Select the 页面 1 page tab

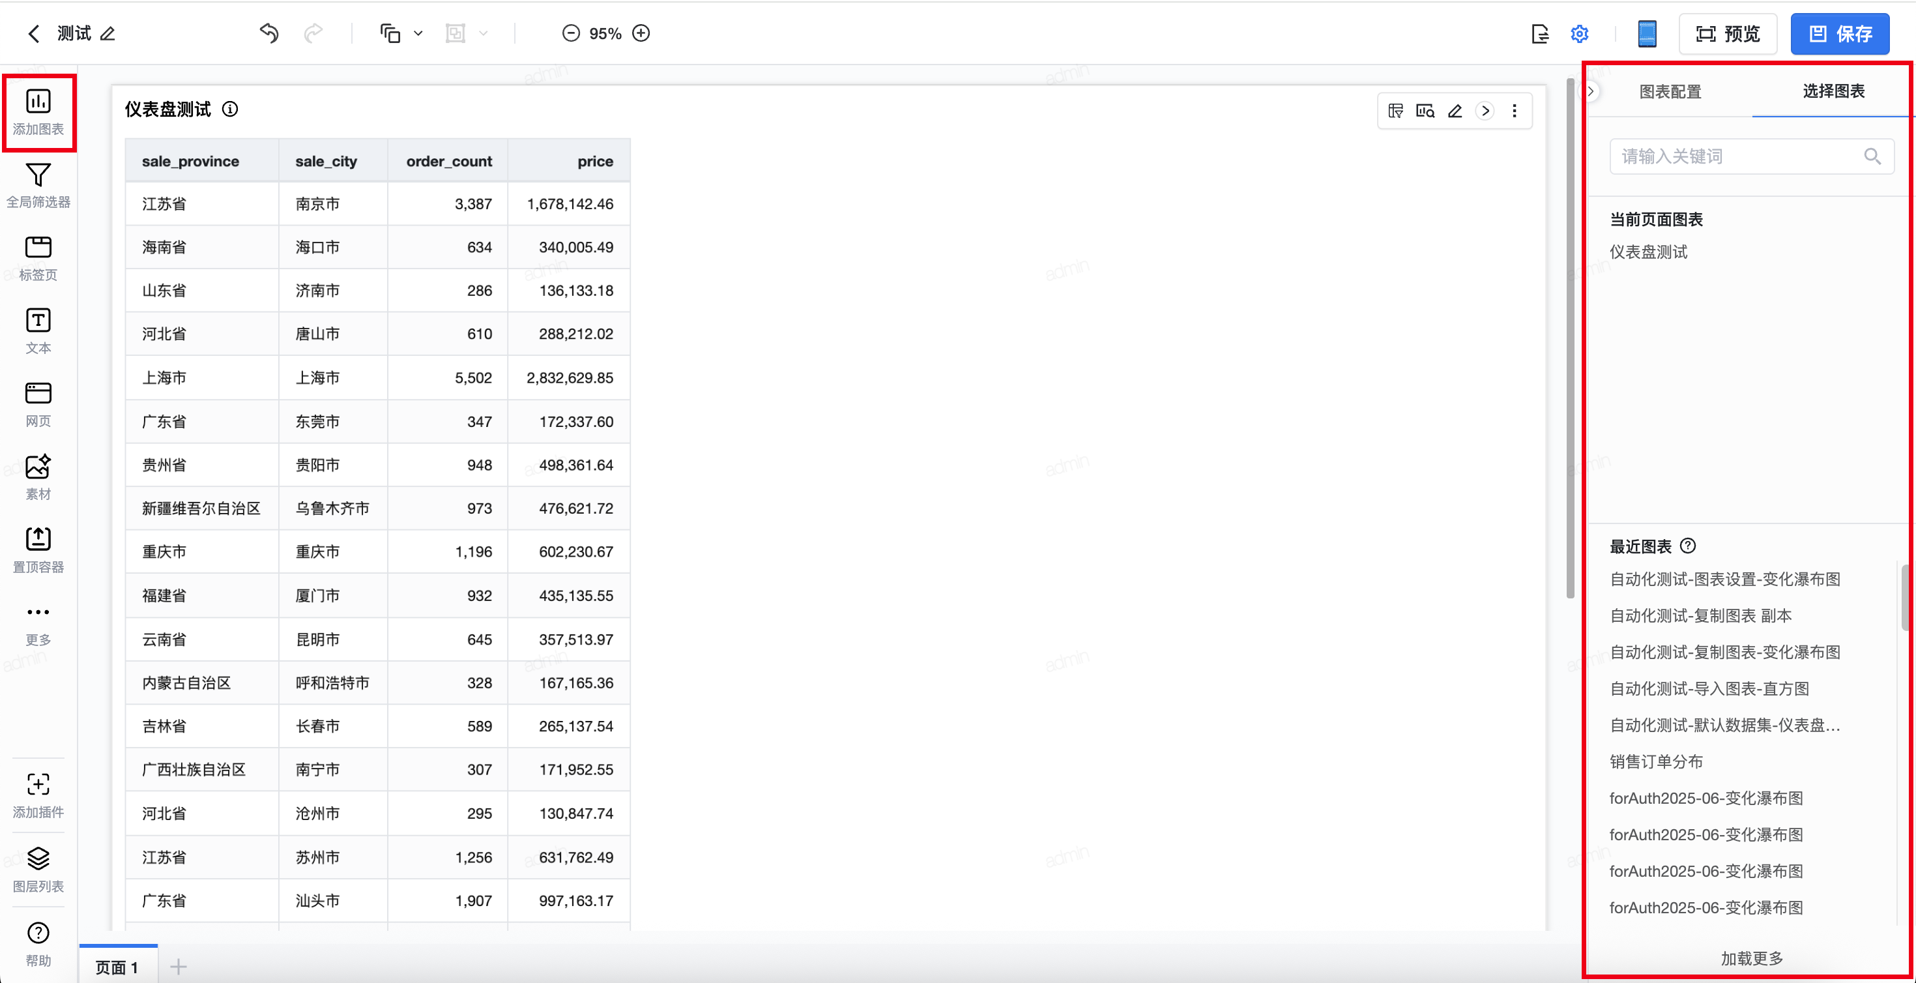117,967
